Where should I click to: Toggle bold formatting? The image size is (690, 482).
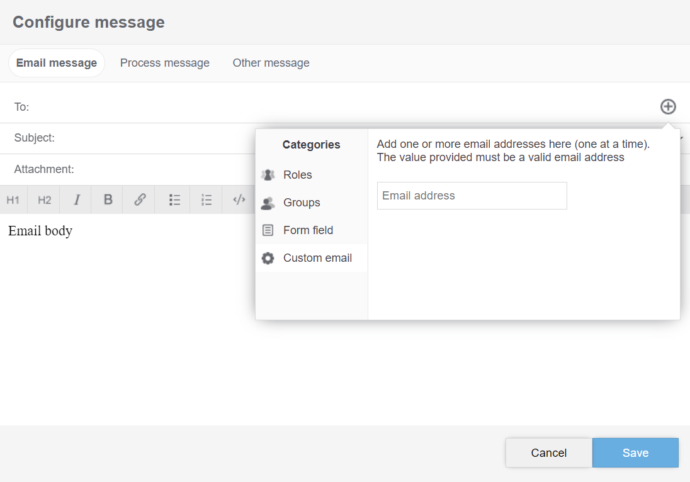(108, 200)
